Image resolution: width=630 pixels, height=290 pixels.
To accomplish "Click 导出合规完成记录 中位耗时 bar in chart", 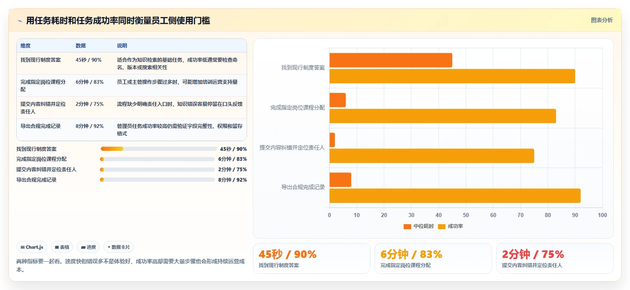I will [340, 180].
